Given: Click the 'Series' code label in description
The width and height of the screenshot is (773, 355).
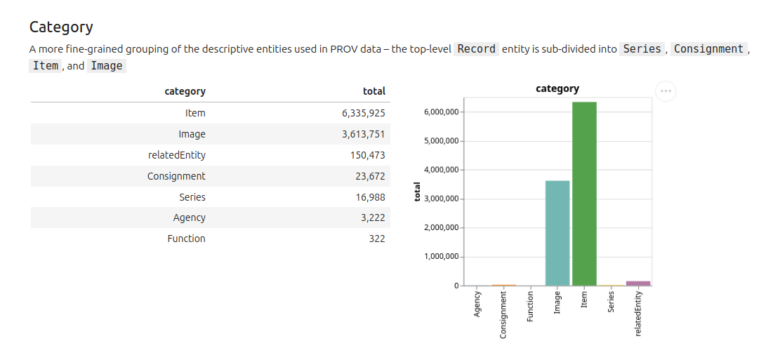Looking at the screenshot, I should pos(642,48).
